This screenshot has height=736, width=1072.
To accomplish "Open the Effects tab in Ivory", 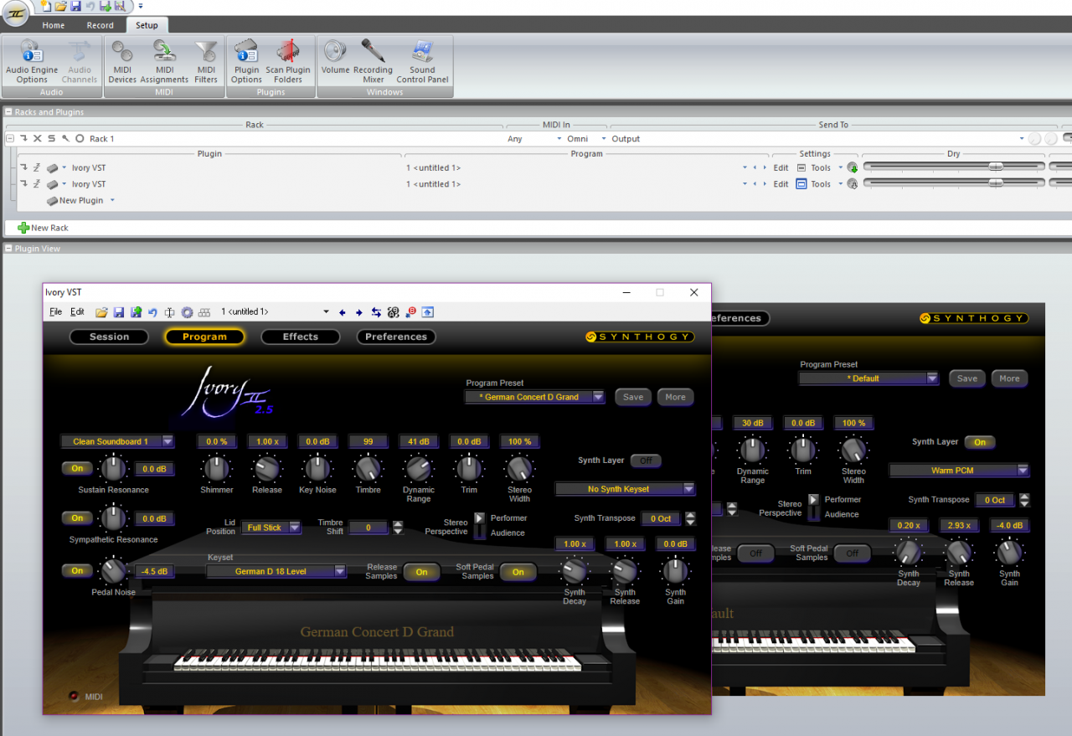I will click(301, 337).
